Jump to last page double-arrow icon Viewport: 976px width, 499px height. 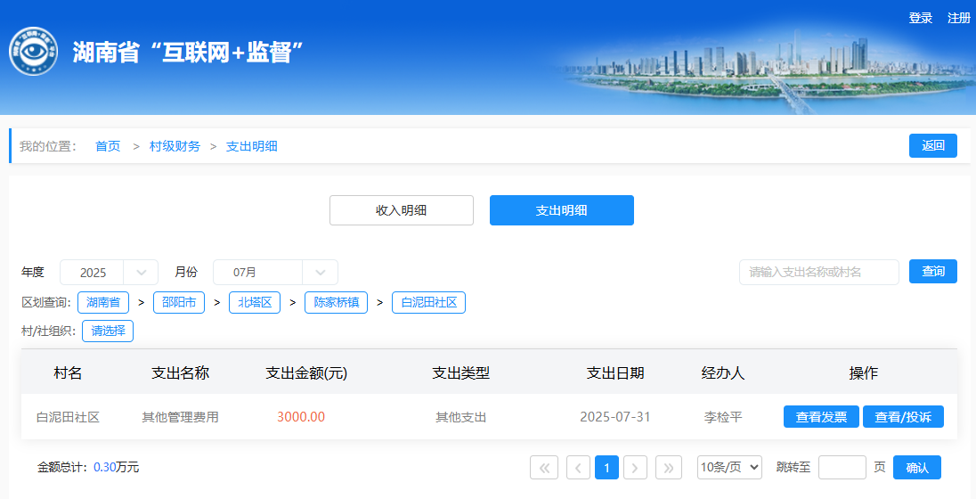[x=669, y=468]
